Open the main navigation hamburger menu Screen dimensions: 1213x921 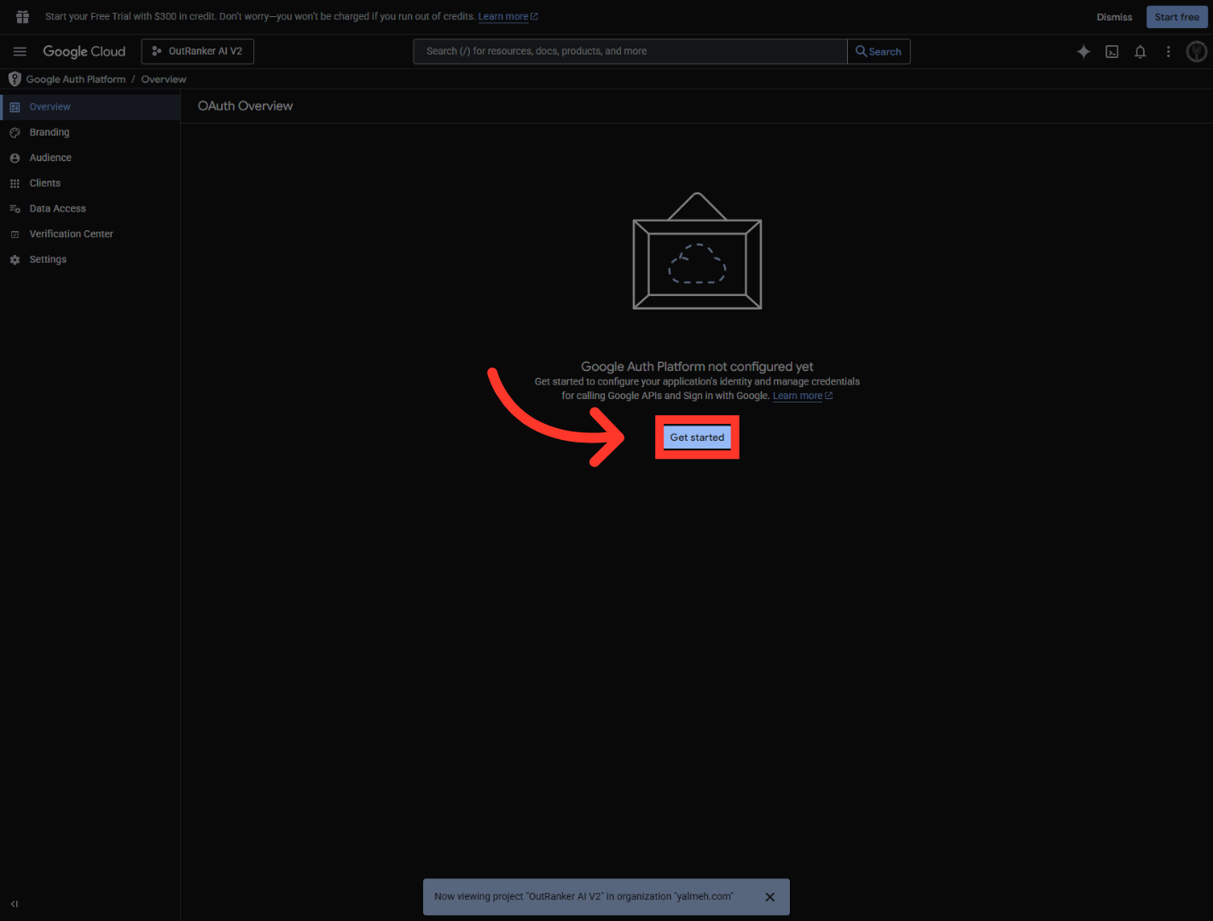20,51
